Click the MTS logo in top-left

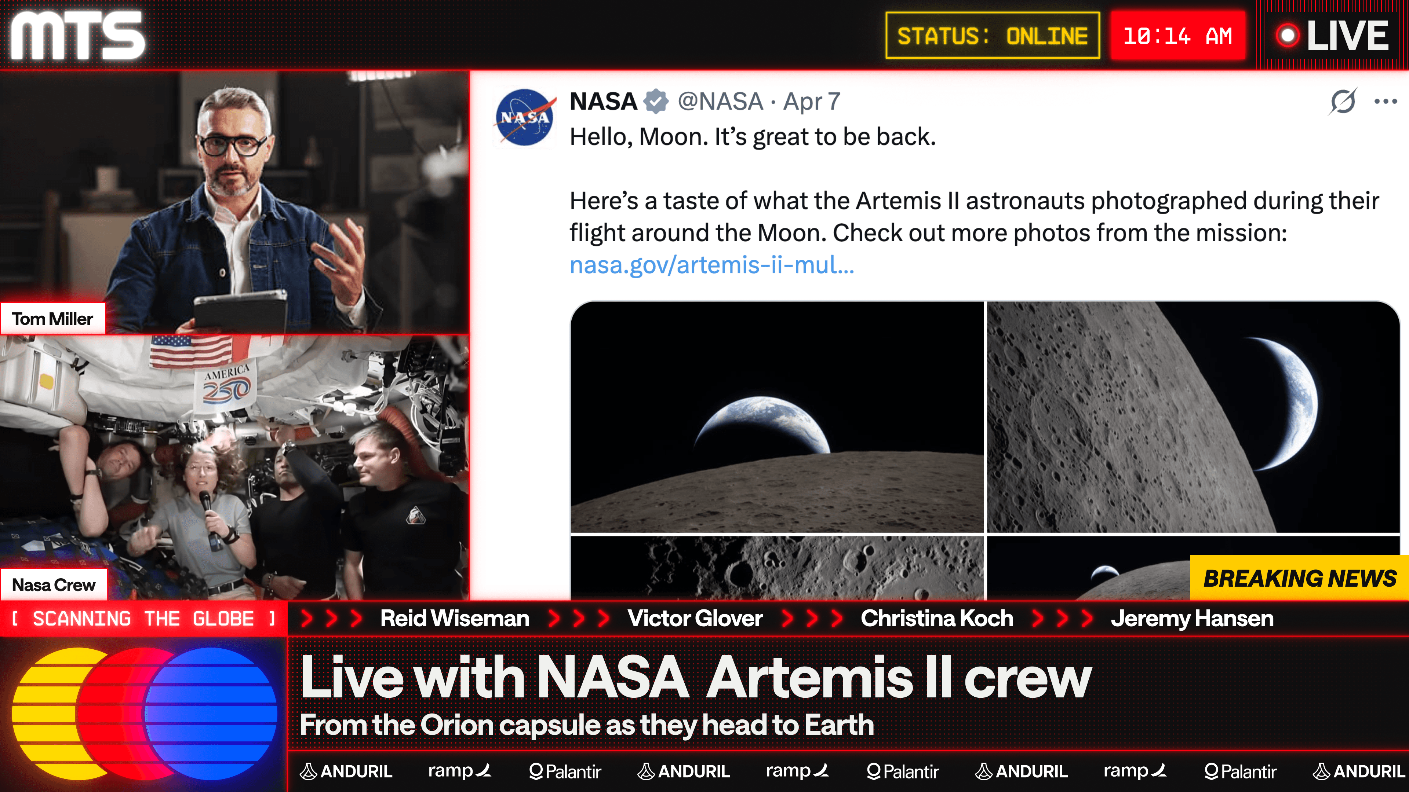click(x=78, y=36)
